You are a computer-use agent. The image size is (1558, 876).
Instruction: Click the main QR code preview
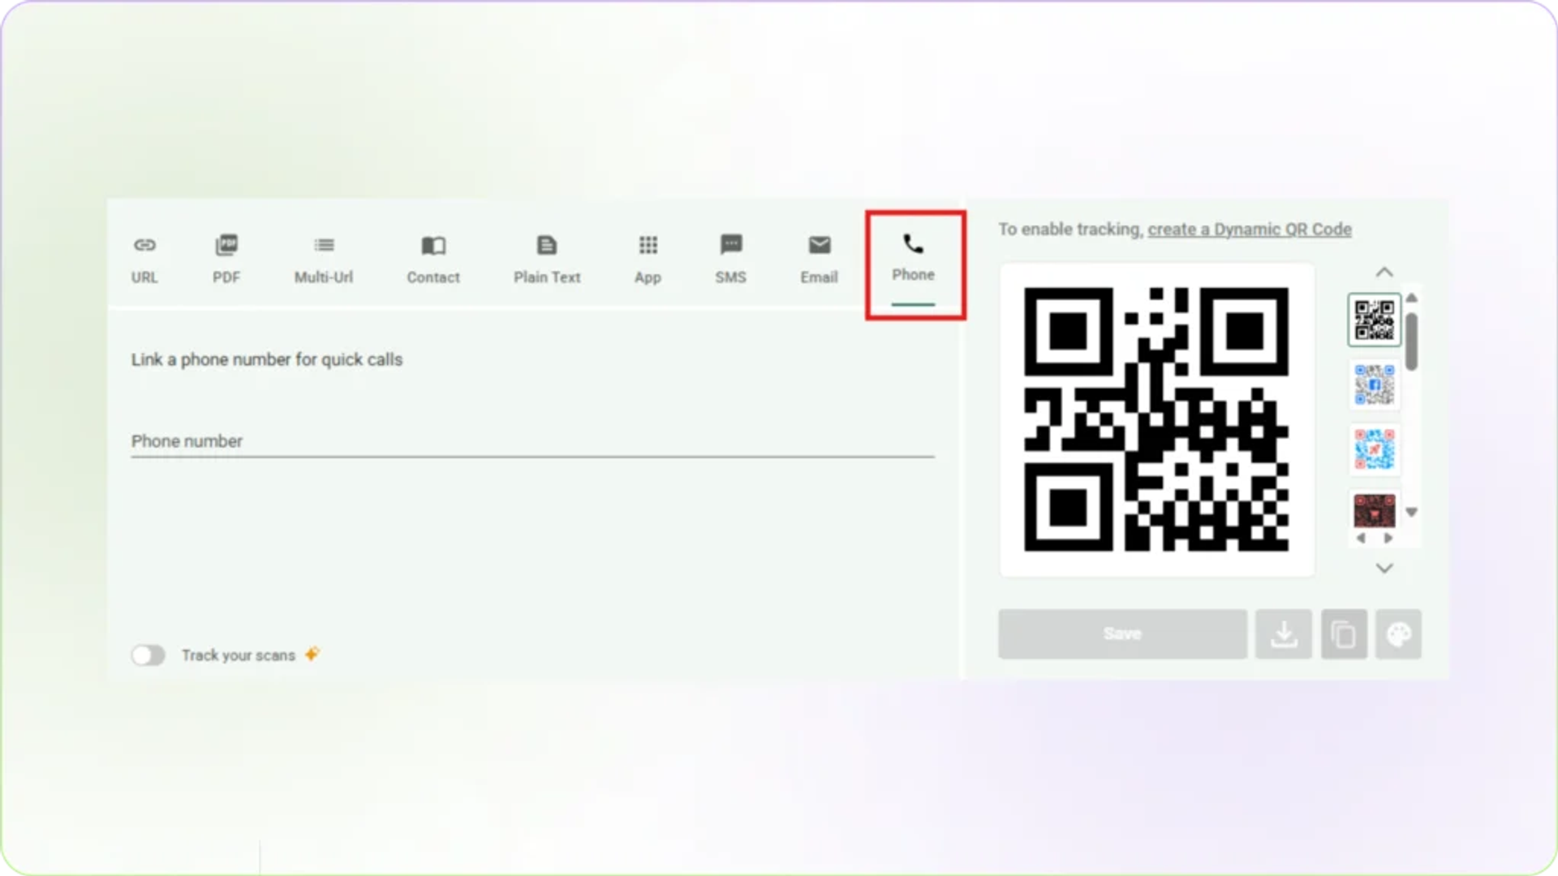[1156, 419]
